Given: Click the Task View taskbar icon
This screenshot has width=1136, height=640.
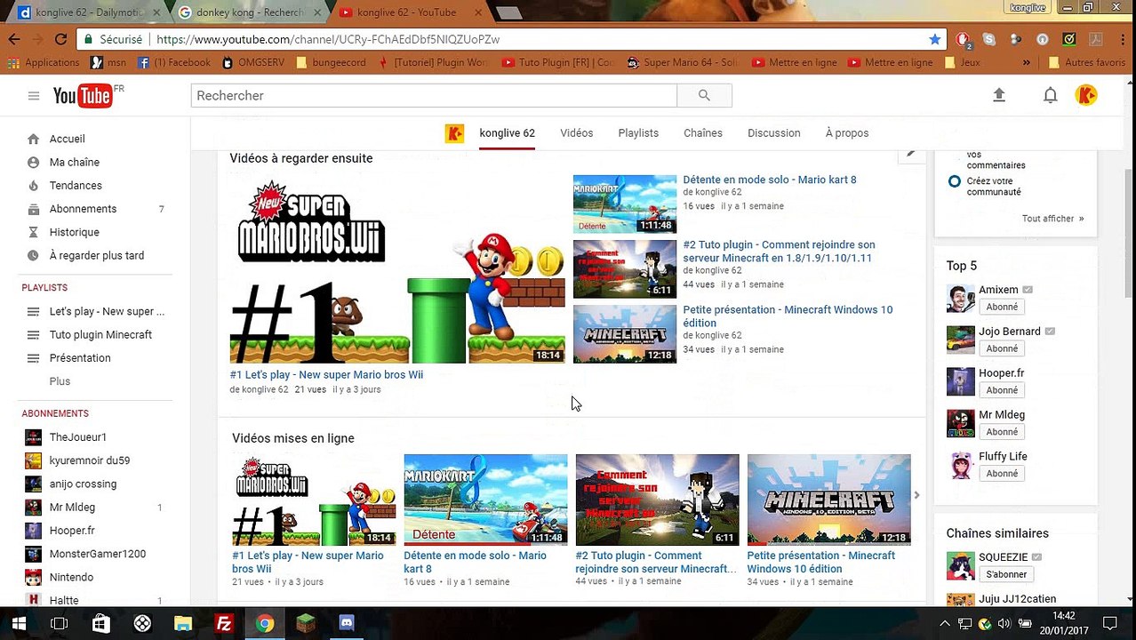Looking at the screenshot, I should tap(60, 623).
